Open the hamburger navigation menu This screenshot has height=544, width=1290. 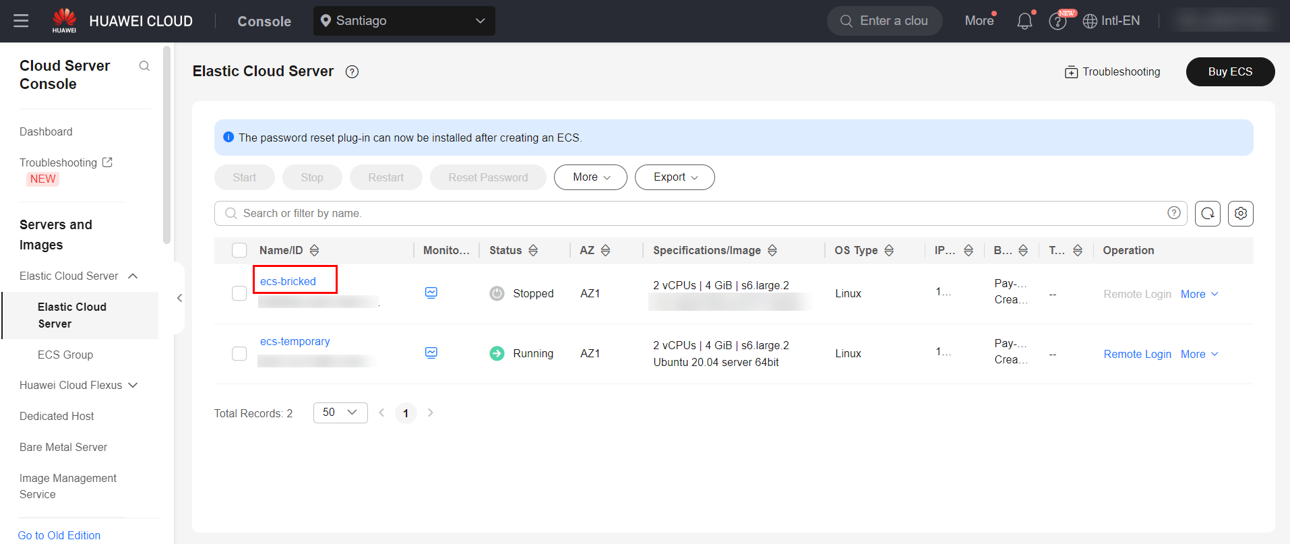pyautogui.click(x=21, y=21)
